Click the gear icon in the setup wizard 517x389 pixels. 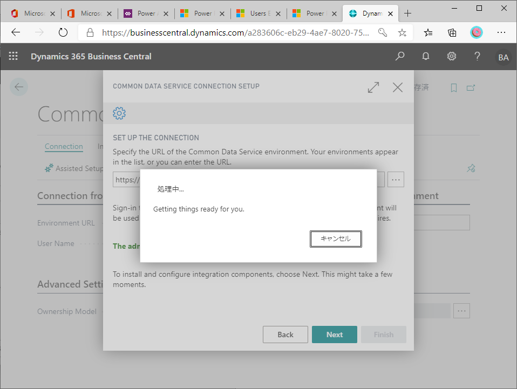[119, 113]
